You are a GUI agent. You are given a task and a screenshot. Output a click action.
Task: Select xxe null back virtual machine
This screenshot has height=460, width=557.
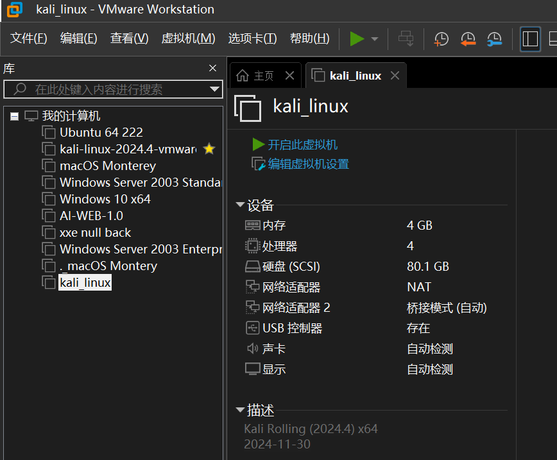tap(95, 233)
